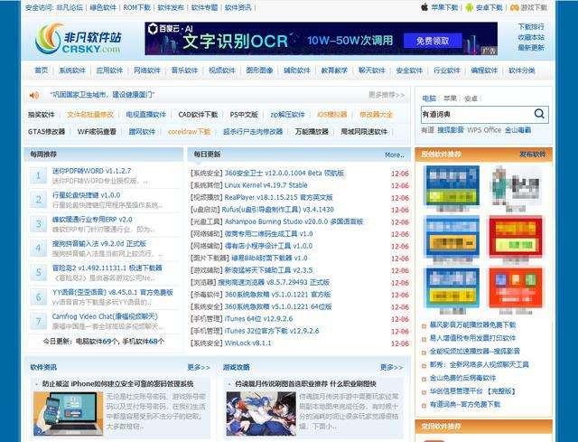Open the PS中文版 quick link
The image size is (578, 442).
(244, 115)
